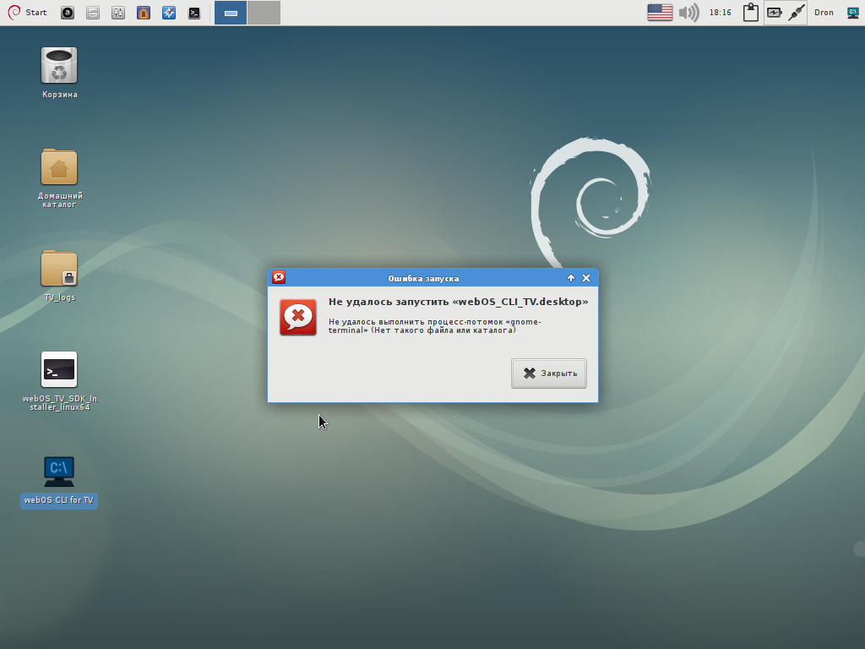Open the mixer settings launcher in panel
This screenshot has width=865, height=649.
(118, 13)
